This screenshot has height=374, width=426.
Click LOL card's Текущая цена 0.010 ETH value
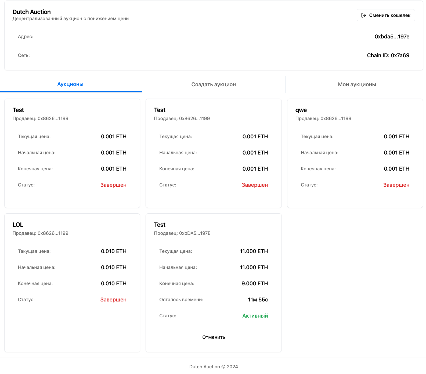coord(114,251)
